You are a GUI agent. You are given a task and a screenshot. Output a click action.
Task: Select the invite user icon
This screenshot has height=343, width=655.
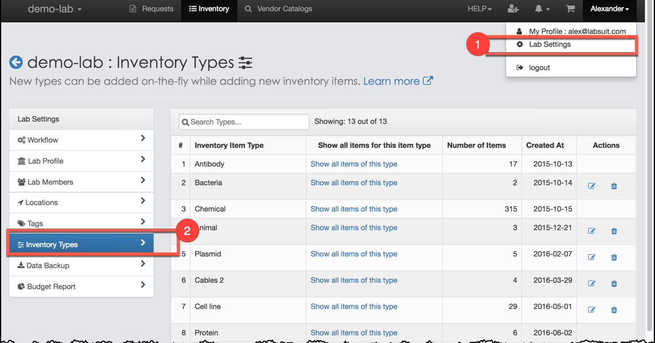coord(513,9)
